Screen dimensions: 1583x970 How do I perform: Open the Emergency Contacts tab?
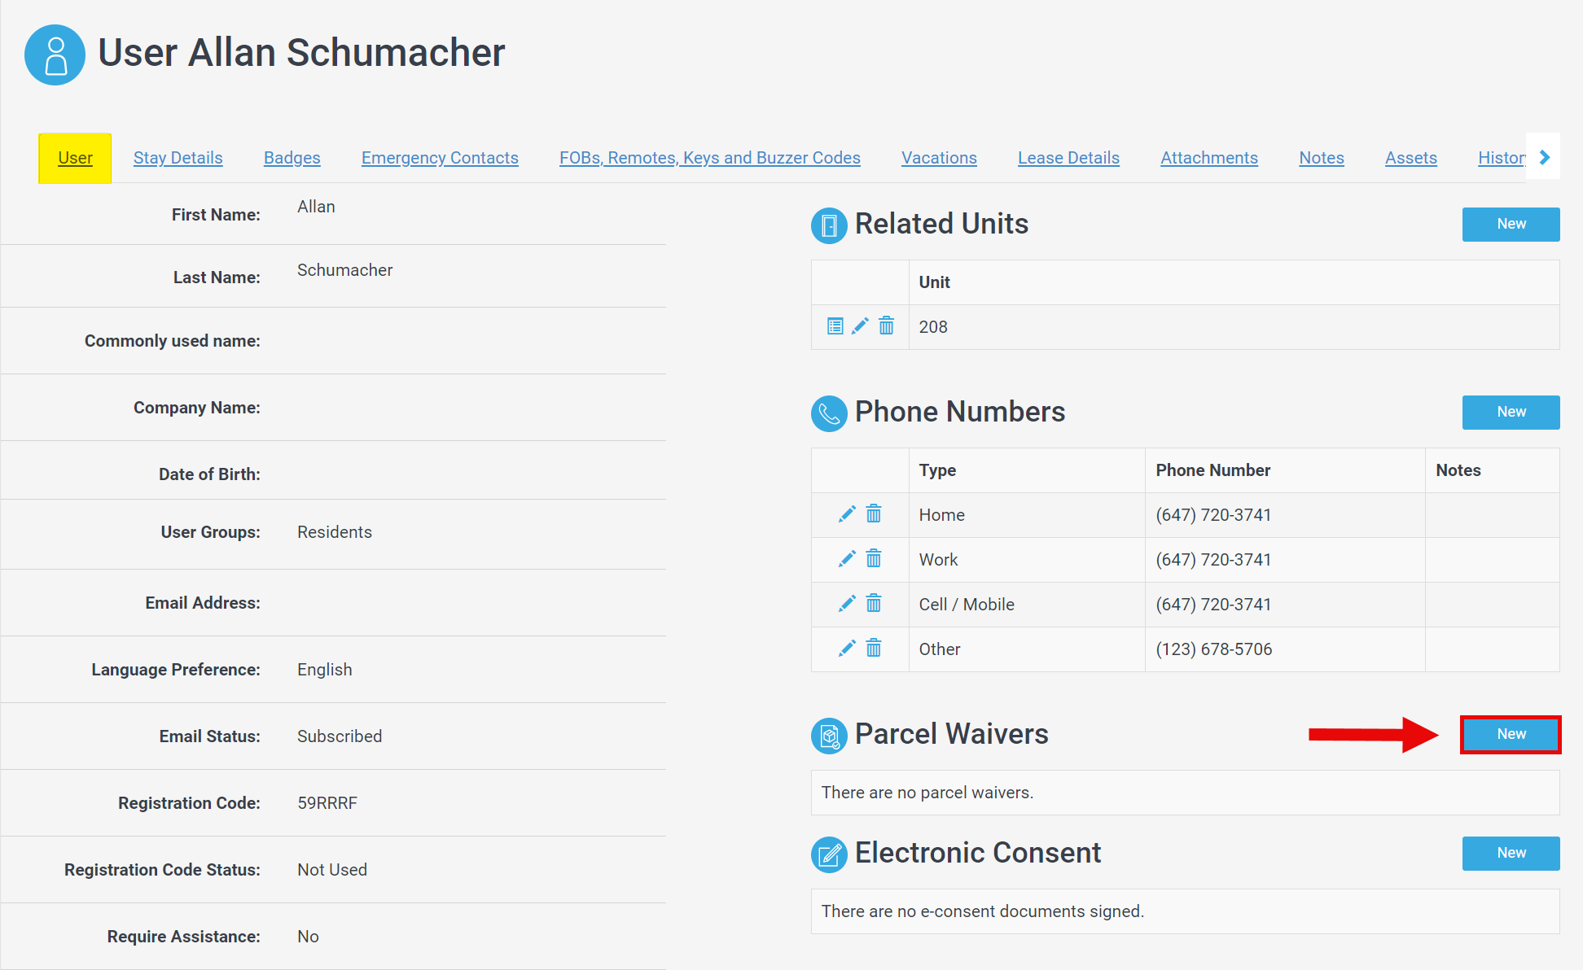(x=439, y=157)
